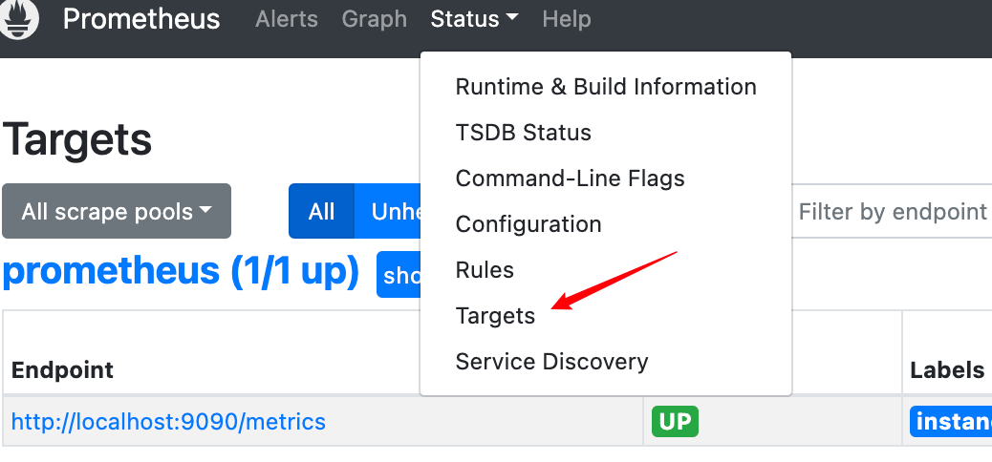This screenshot has height=462, width=992.
Task: Click the Prometheus brand title
Action: click(x=141, y=19)
